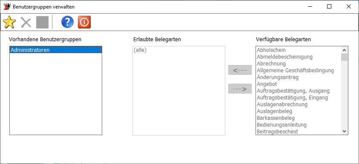Screen dimensions: 359x164
Task: Maximize the Benutzergruppen verwalten window
Action: coord(329,7)
